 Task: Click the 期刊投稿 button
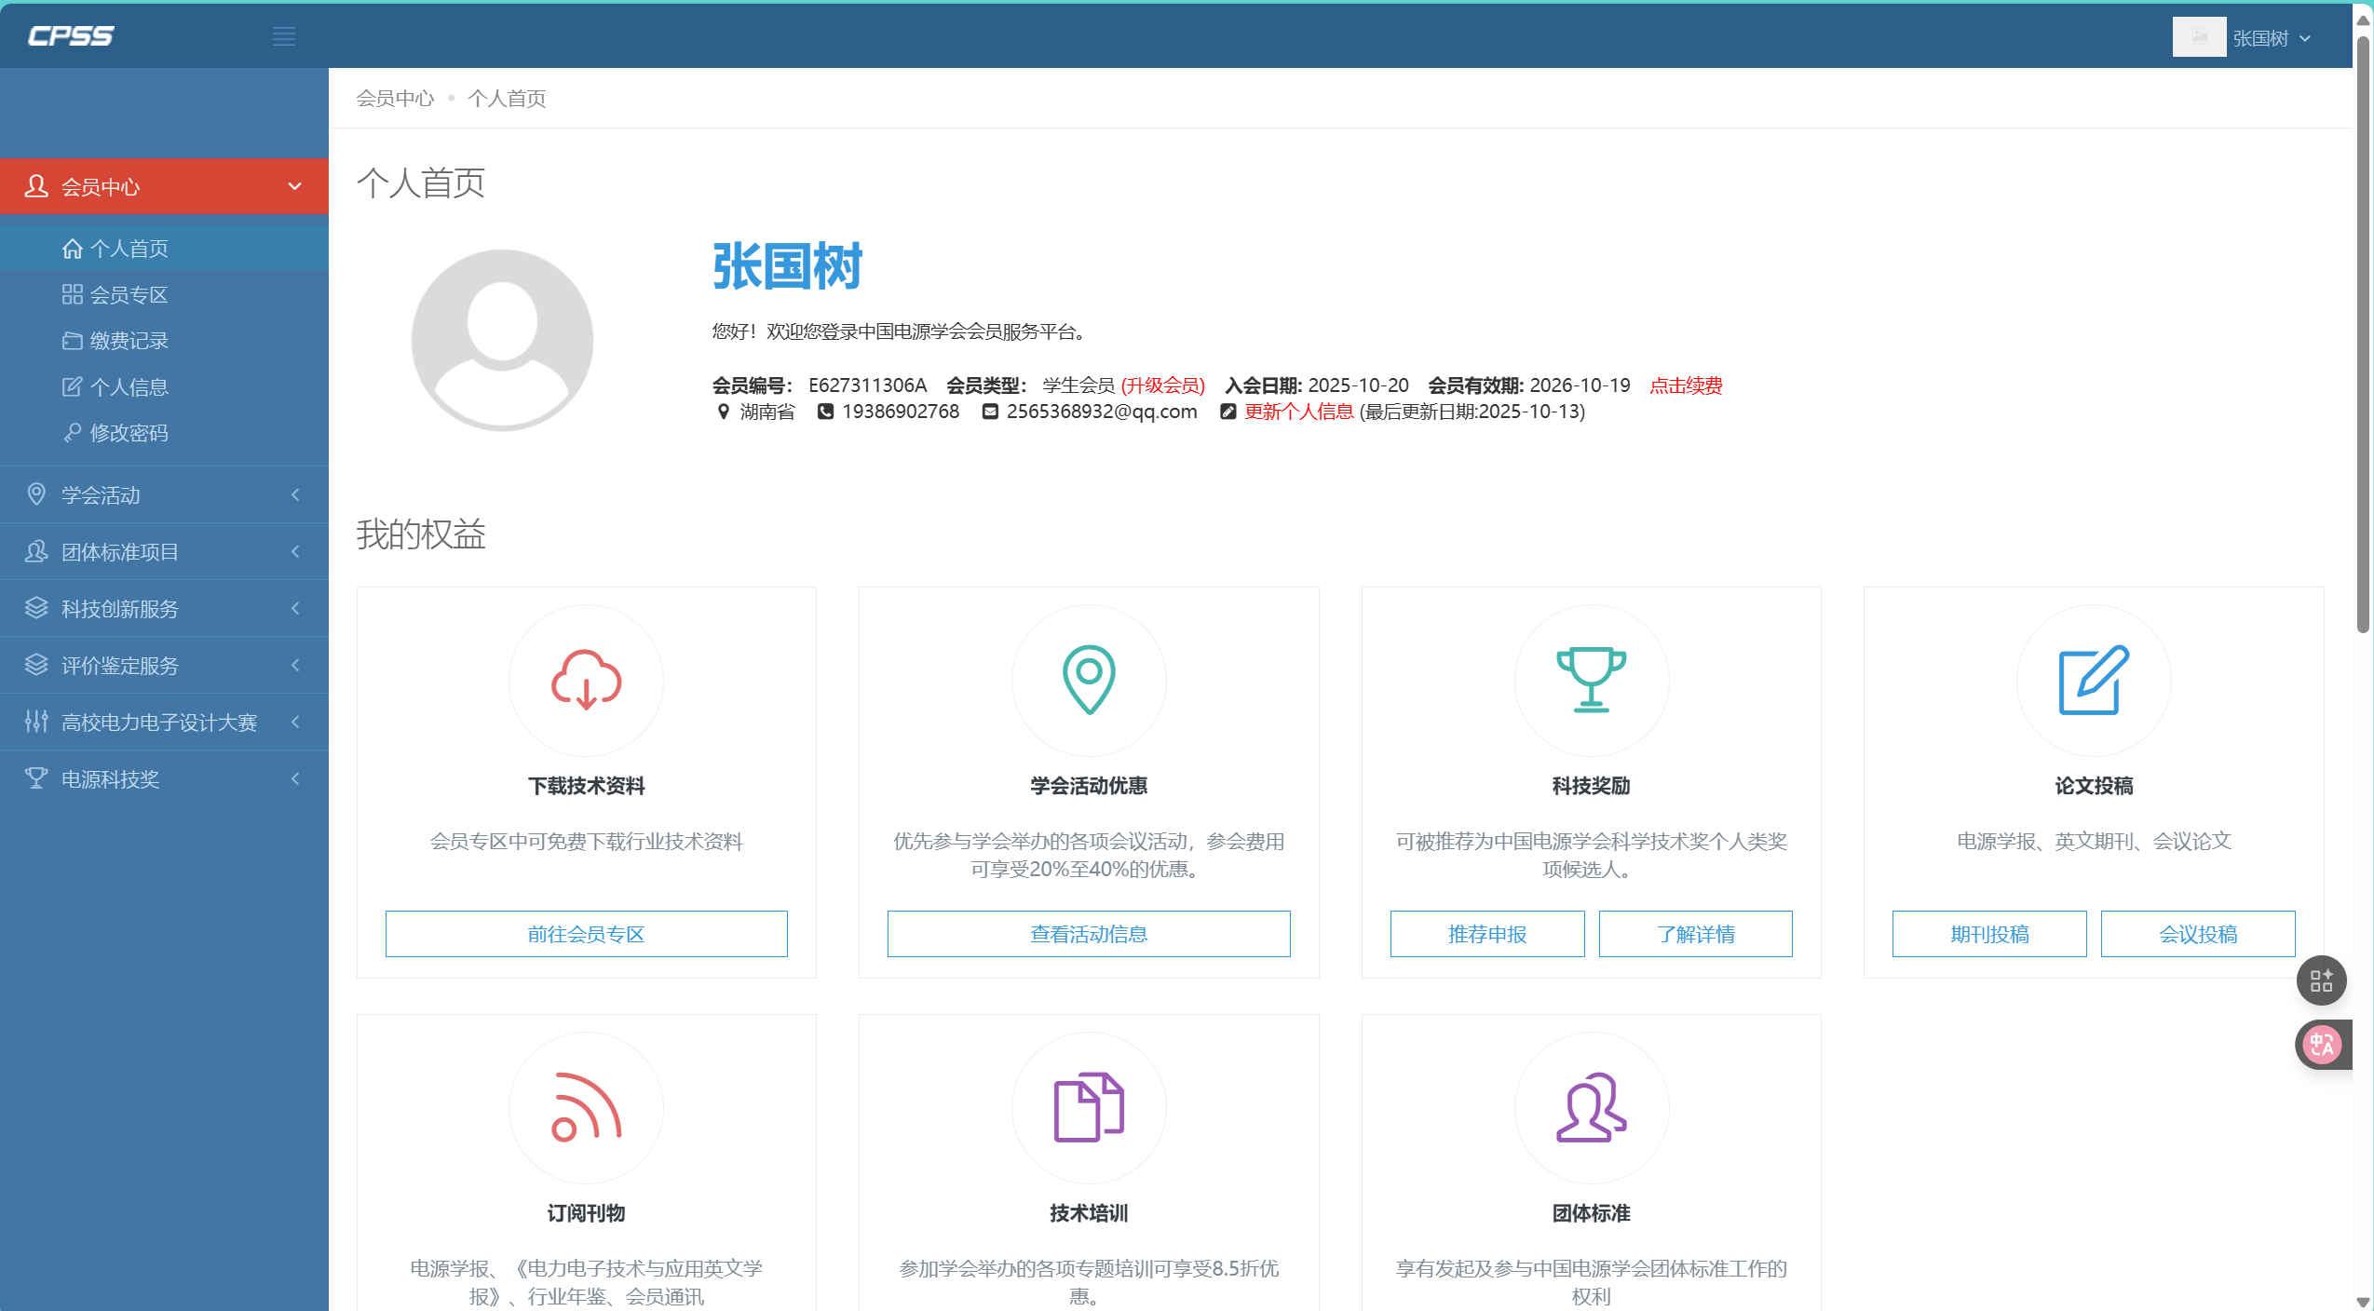1989,934
